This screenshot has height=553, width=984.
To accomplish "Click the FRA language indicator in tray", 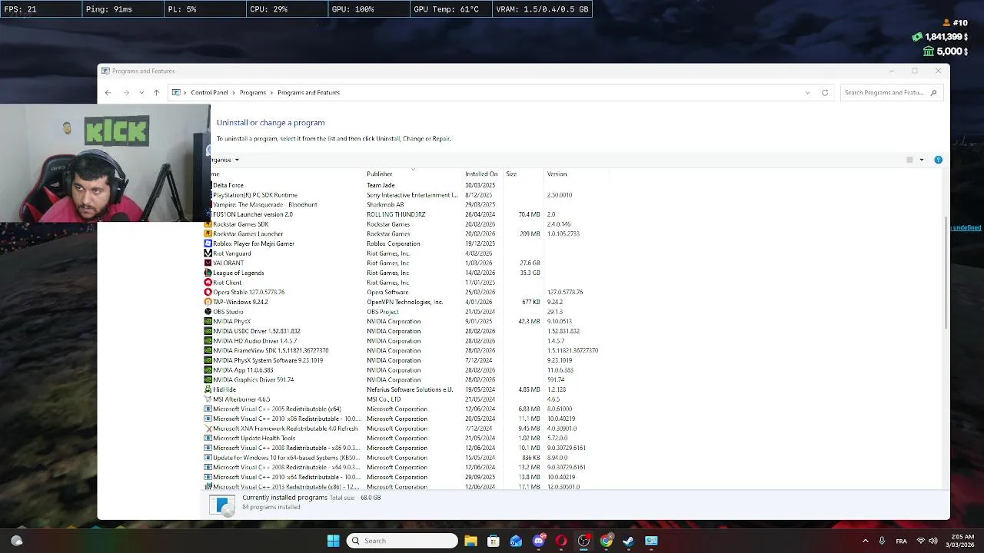I will (x=901, y=541).
